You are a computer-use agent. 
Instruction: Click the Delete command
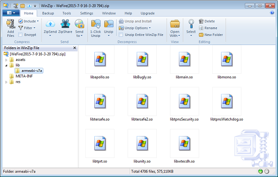[207, 21]
